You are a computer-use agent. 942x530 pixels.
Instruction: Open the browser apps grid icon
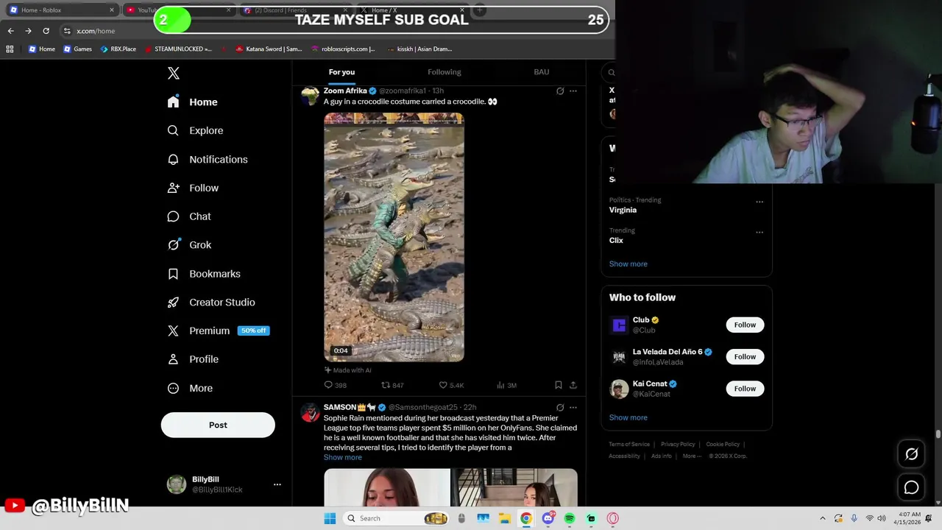click(x=10, y=49)
